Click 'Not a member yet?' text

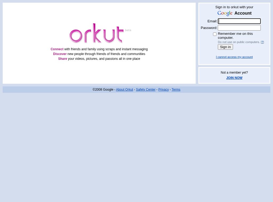point(234,73)
